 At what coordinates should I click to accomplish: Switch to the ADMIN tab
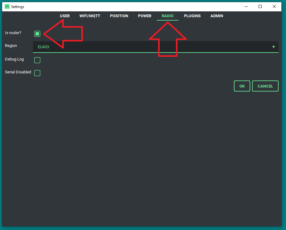[217, 16]
